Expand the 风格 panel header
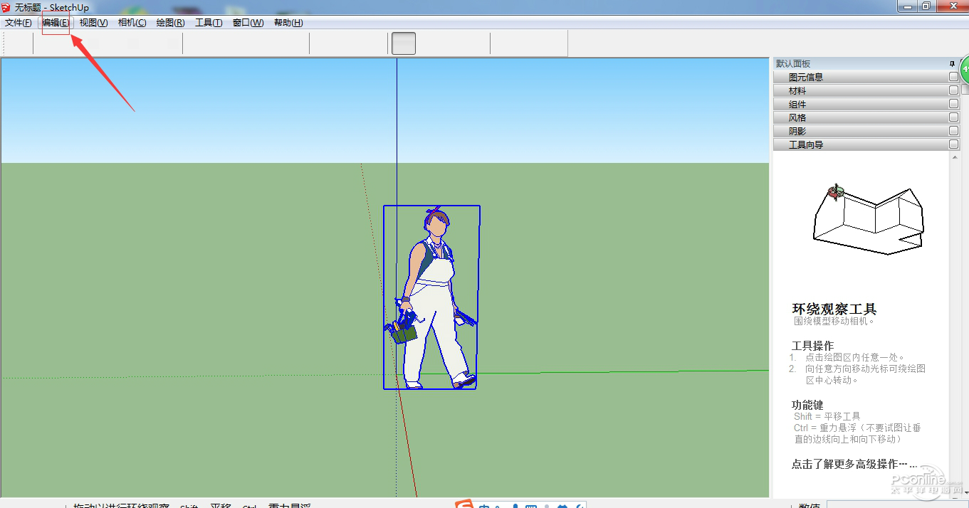Screen dimensions: 969x508 [x=866, y=117]
